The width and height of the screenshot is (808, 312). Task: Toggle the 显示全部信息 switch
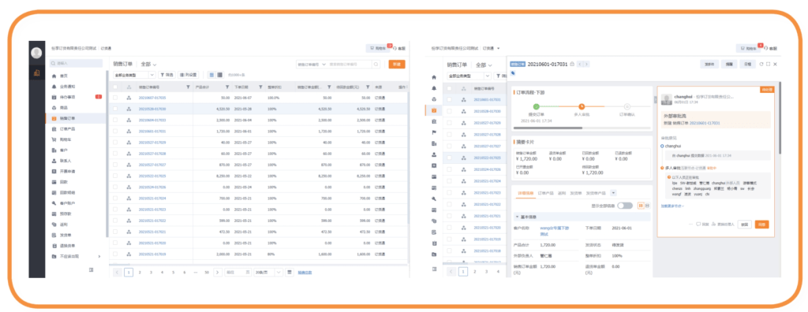pos(625,206)
